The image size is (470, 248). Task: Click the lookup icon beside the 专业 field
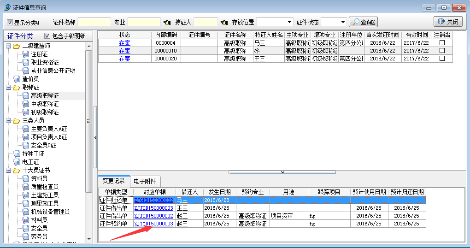(x=166, y=22)
